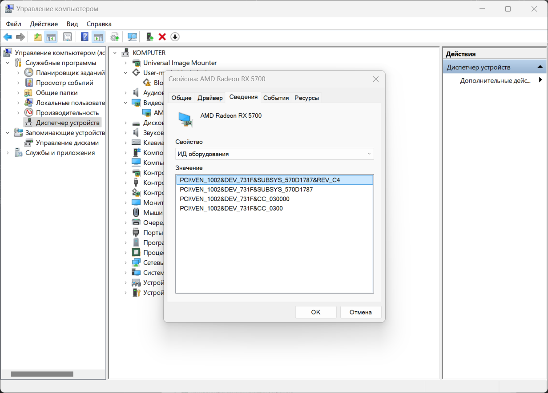Click the Up one level folder icon
The height and width of the screenshot is (393, 548).
(x=38, y=37)
